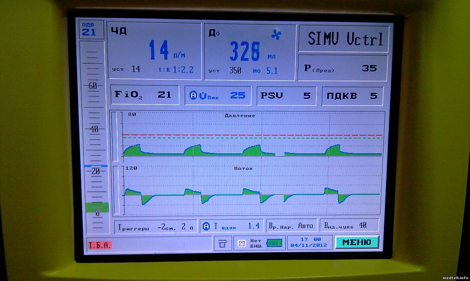Tap the red Т.Б.А. alarm indicator

(x=100, y=245)
